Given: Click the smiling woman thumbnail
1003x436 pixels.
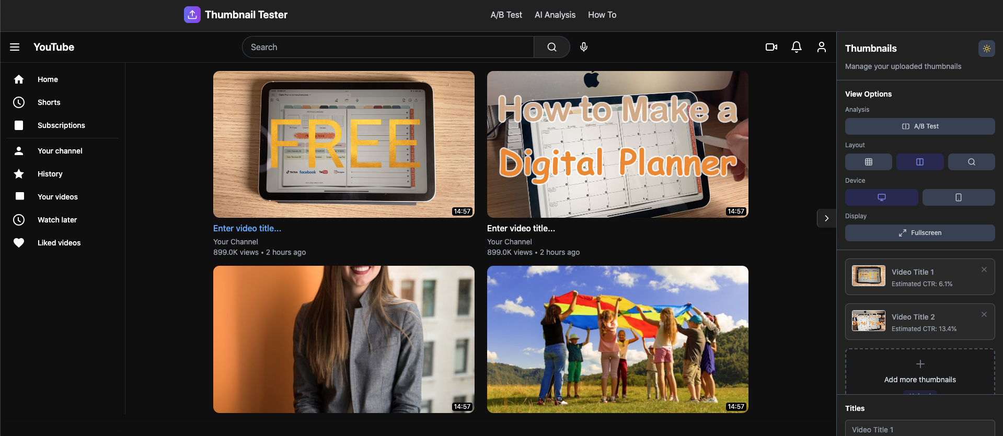Looking at the screenshot, I should tap(344, 339).
